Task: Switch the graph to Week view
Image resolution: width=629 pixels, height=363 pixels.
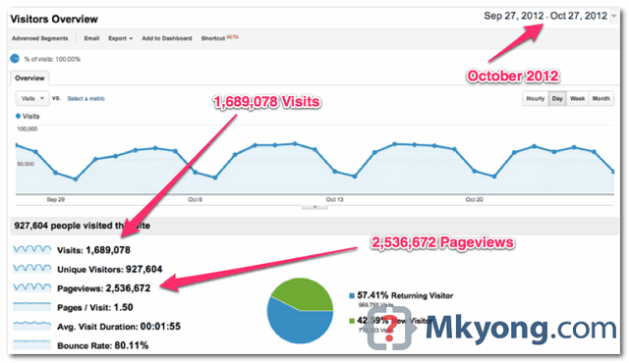Action: click(x=577, y=98)
